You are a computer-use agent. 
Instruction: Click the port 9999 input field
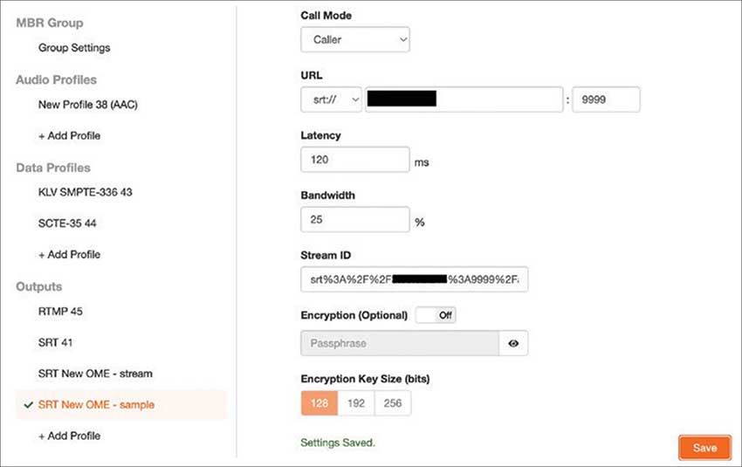click(605, 100)
